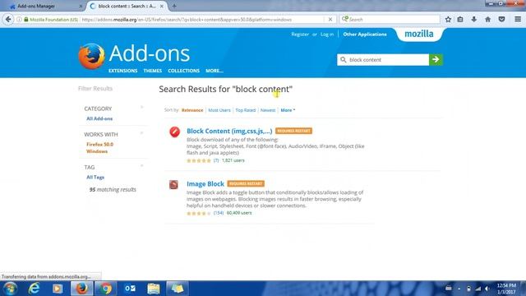Show bookmarks list icon in toolbar
Image resolution: width=526 pixels, height=296 pixels.
point(460,20)
